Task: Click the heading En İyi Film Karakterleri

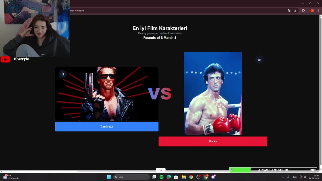Action: 160,28
